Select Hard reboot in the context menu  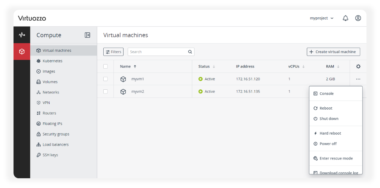click(330, 133)
